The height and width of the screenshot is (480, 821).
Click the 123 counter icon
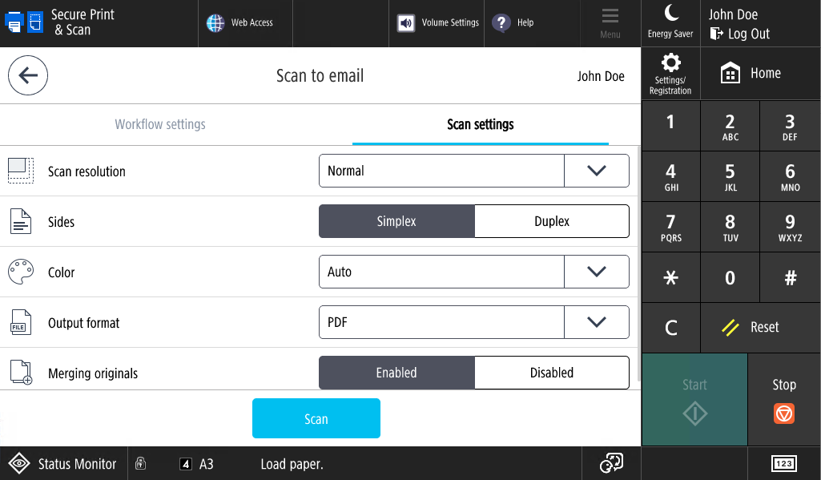coord(784,464)
